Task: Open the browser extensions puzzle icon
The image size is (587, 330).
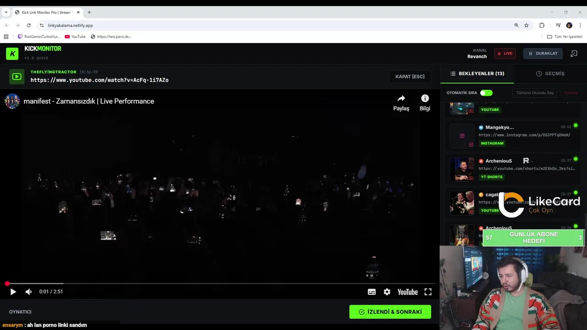Action: (x=542, y=25)
